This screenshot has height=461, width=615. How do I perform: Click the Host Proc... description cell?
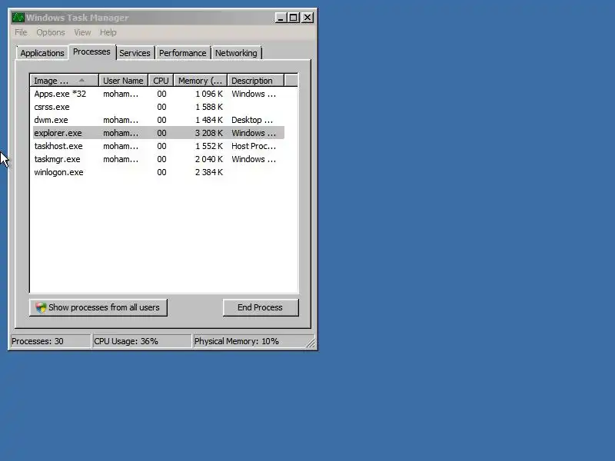click(254, 146)
